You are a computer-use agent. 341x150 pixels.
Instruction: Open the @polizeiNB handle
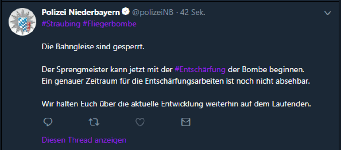coord(153,12)
